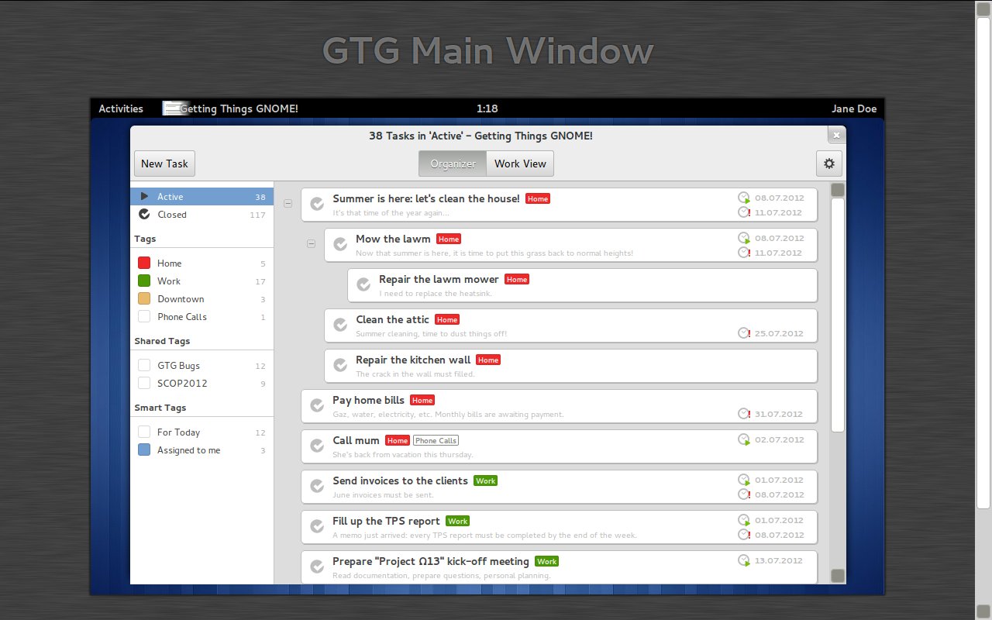992x620 pixels.
Task: Click start date icon on 'Summer is here'
Action: 744,198
